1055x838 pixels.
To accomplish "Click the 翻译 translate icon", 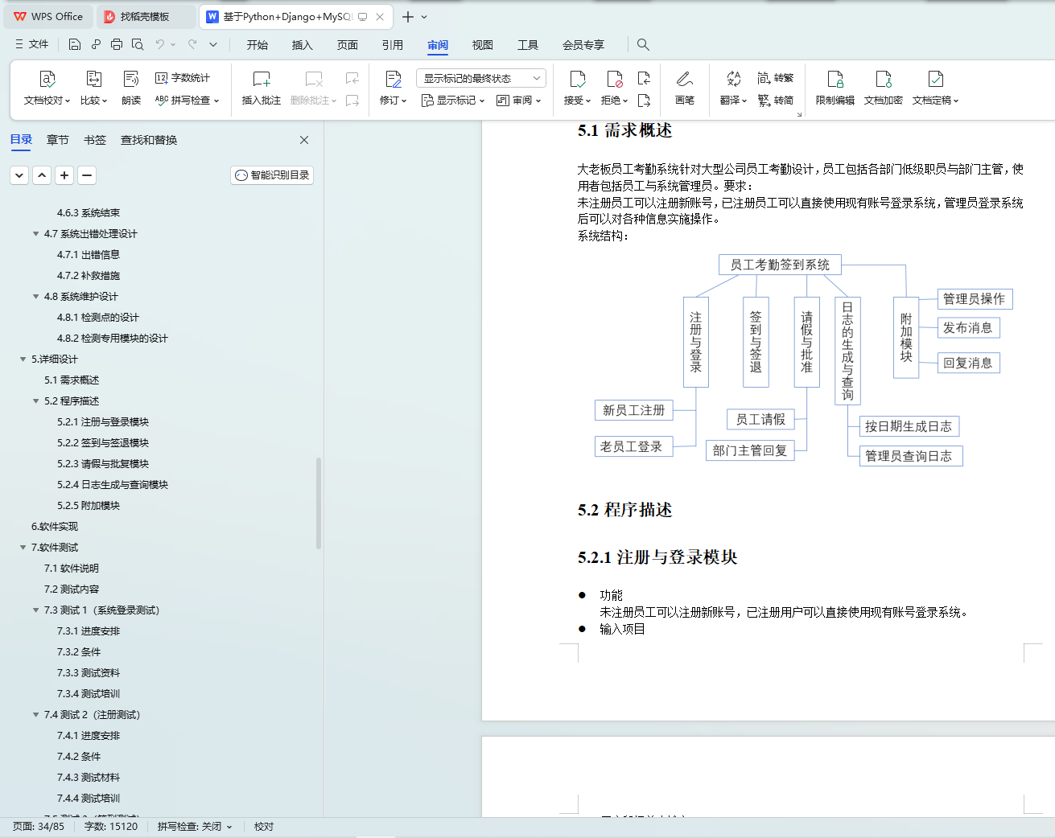I will pyautogui.click(x=733, y=79).
